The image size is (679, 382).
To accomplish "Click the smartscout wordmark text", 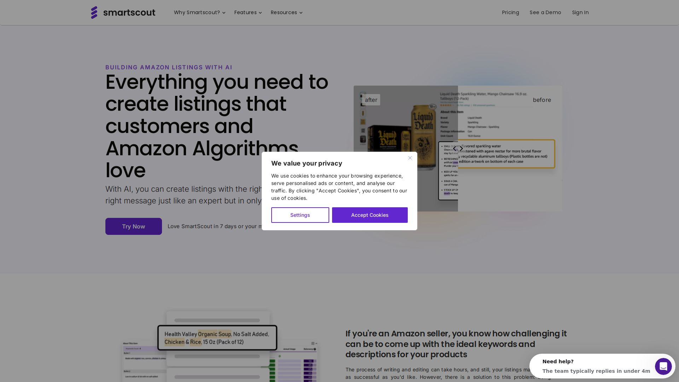I will [129, 13].
